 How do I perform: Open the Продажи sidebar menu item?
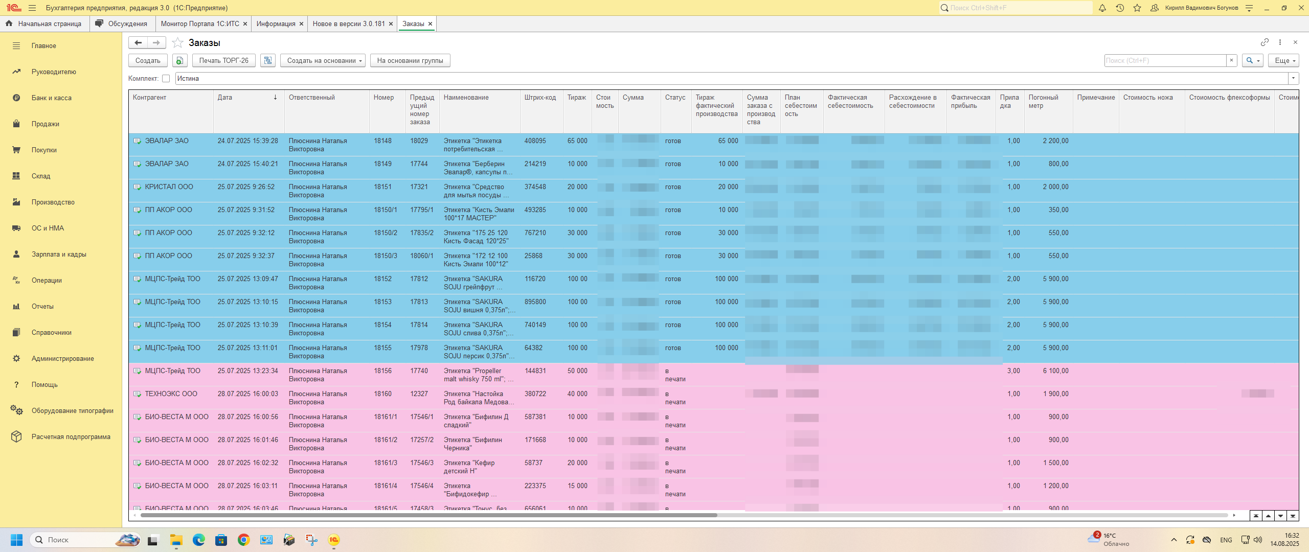(x=46, y=124)
